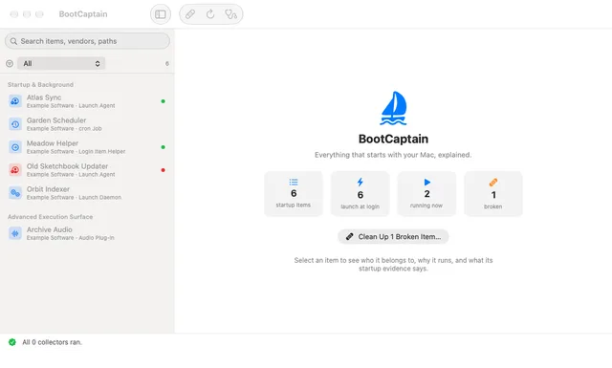Click the red Old Sketchbook Updater icon
The width and height of the screenshot is (612, 368).
(15, 170)
